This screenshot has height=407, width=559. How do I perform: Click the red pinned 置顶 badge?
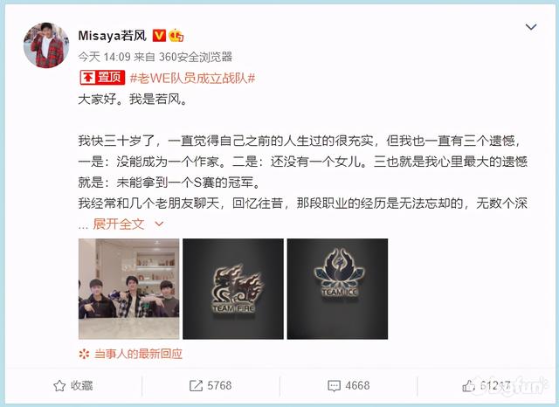click(x=102, y=78)
